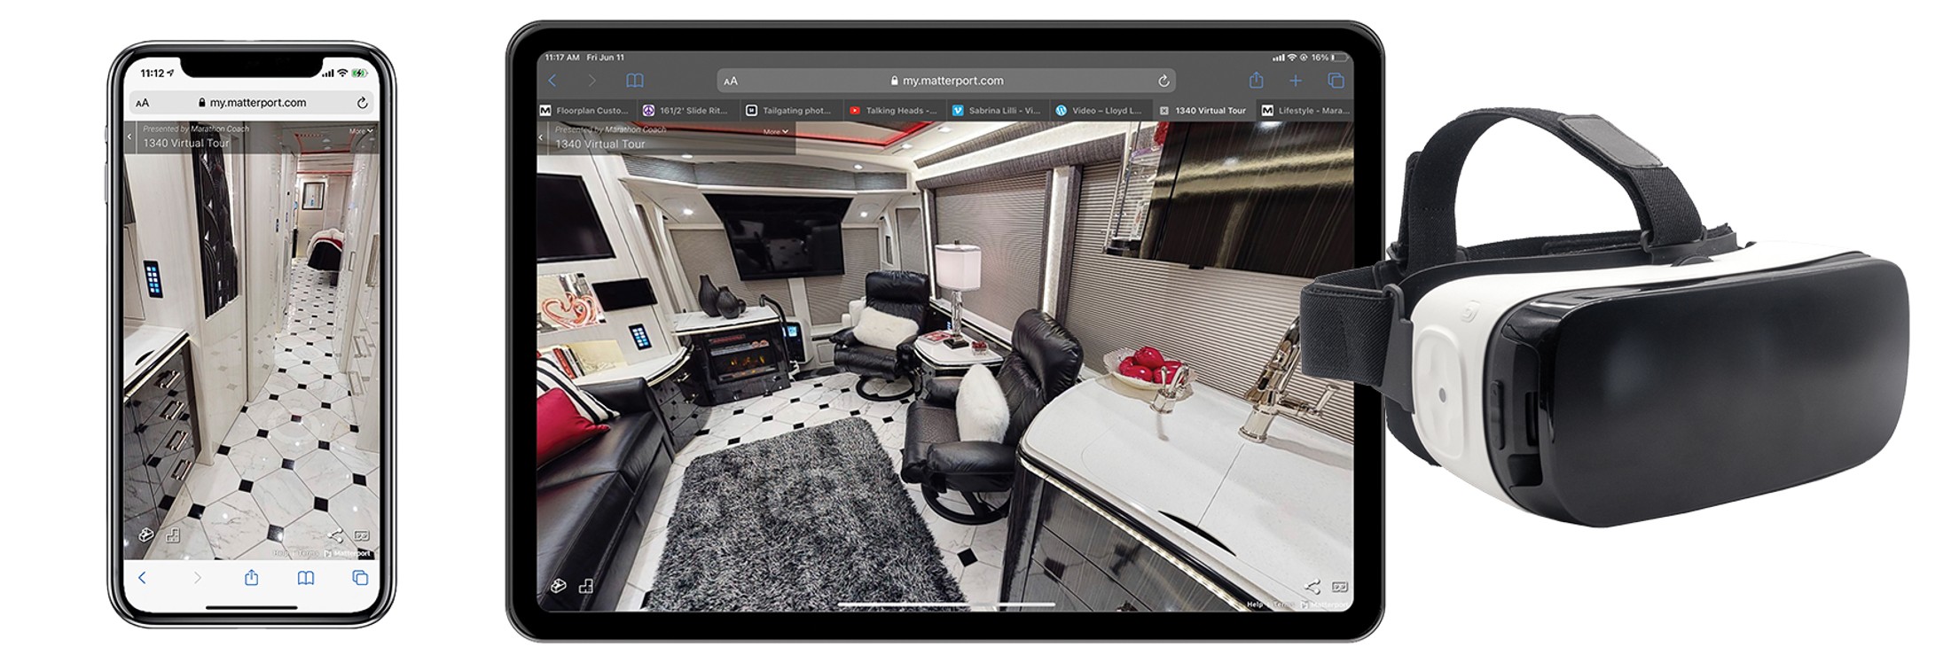Tap the forward arrow in phone Safari toolbar
This screenshot has height=663, width=1951.
pyautogui.click(x=197, y=578)
